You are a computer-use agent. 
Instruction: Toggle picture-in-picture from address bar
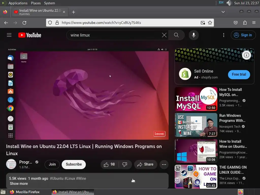(x=203, y=23)
